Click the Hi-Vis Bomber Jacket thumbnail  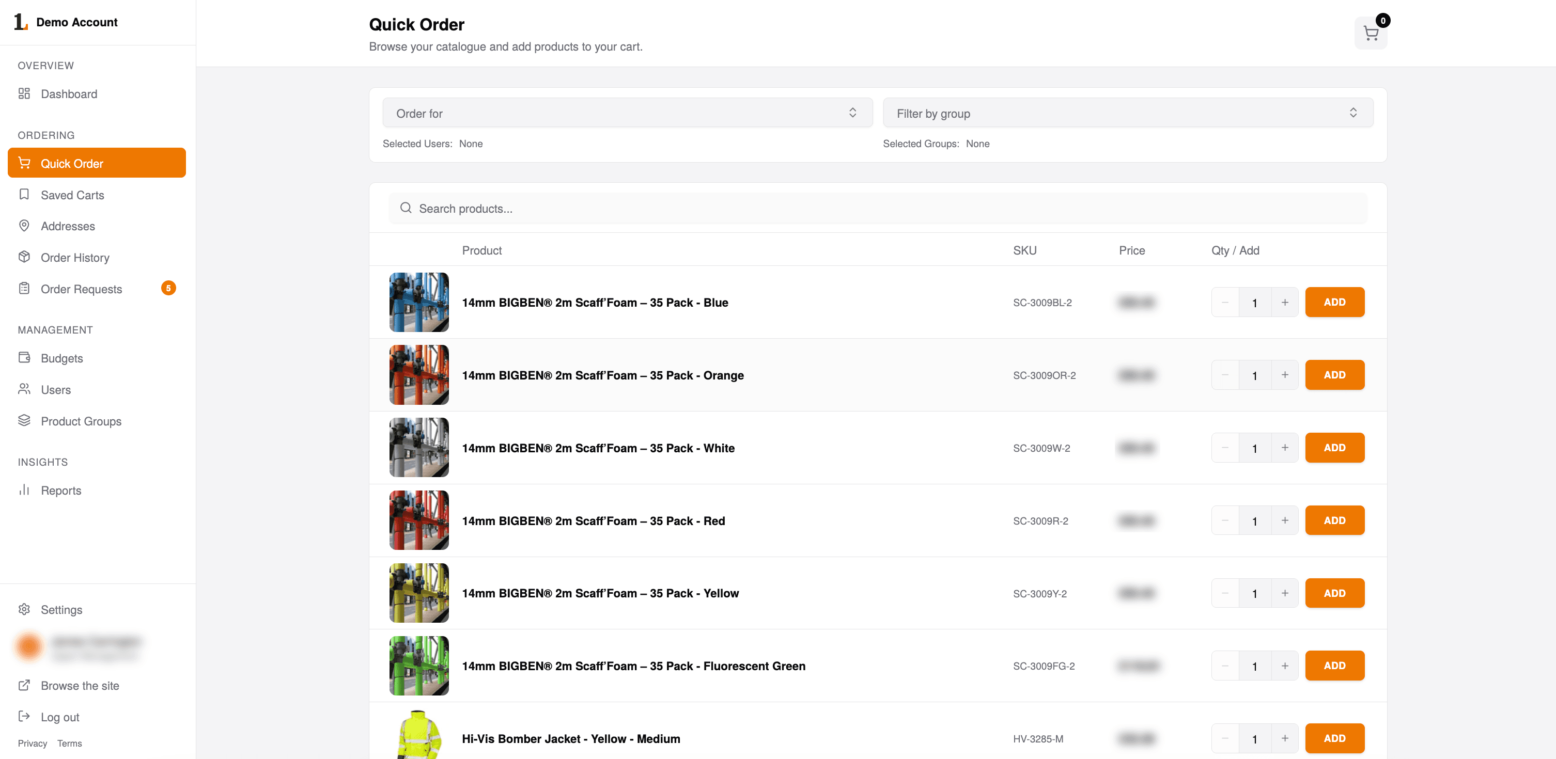[x=419, y=734]
